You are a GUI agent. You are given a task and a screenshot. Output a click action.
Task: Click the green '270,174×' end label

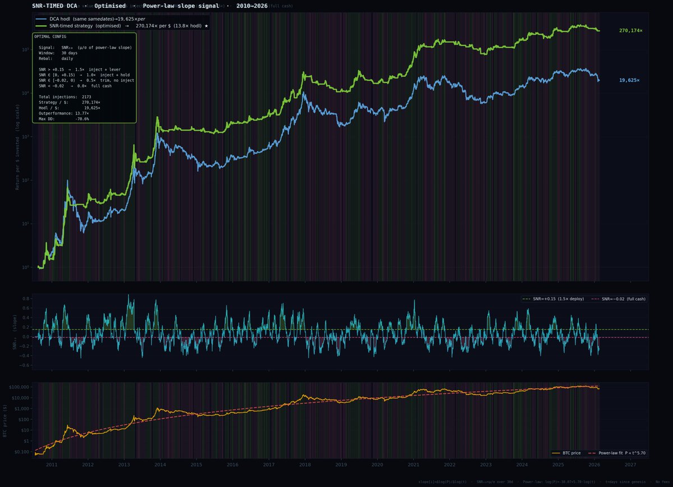631,30
